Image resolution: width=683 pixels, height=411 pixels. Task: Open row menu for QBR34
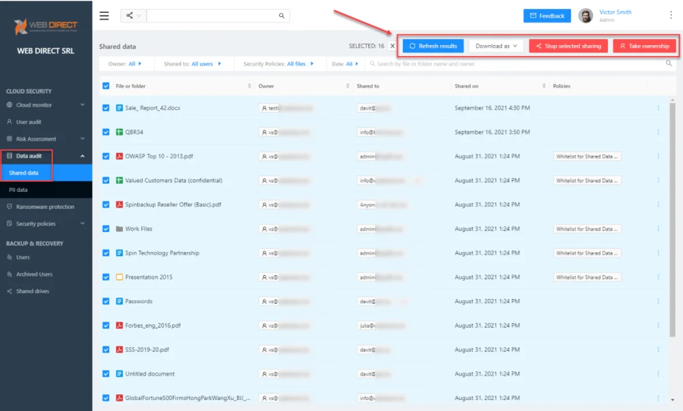[x=658, y=132]
